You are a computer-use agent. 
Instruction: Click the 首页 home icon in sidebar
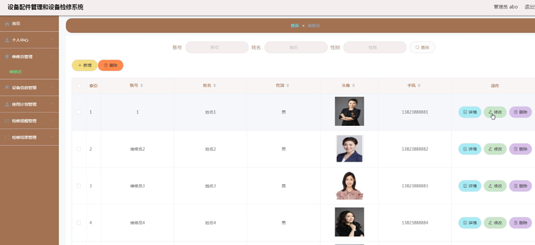point(7,24)
